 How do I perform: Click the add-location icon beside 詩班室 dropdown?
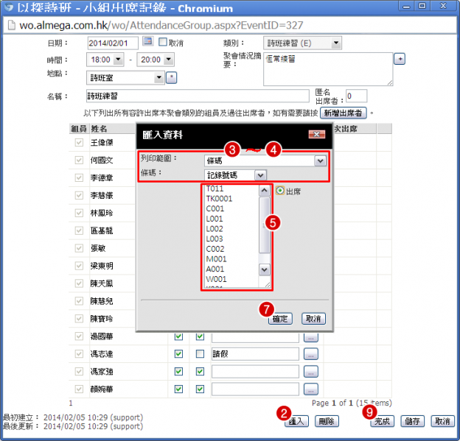[x=171, y=77]
